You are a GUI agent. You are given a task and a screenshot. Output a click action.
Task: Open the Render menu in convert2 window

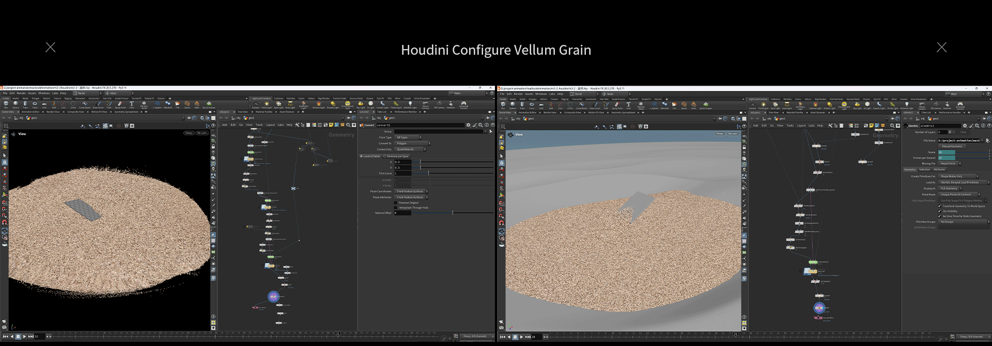21,93
